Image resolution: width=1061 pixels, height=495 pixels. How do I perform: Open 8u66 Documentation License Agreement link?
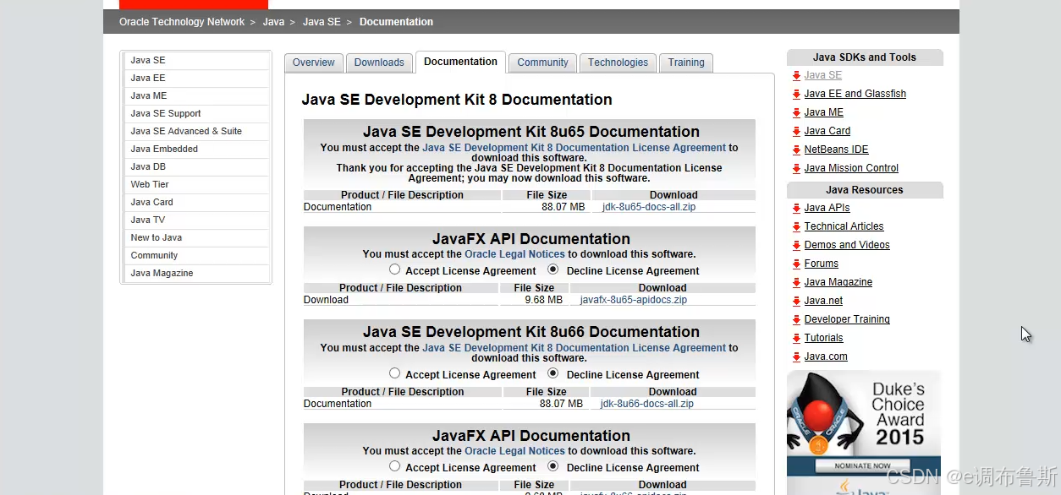point(574,348)
